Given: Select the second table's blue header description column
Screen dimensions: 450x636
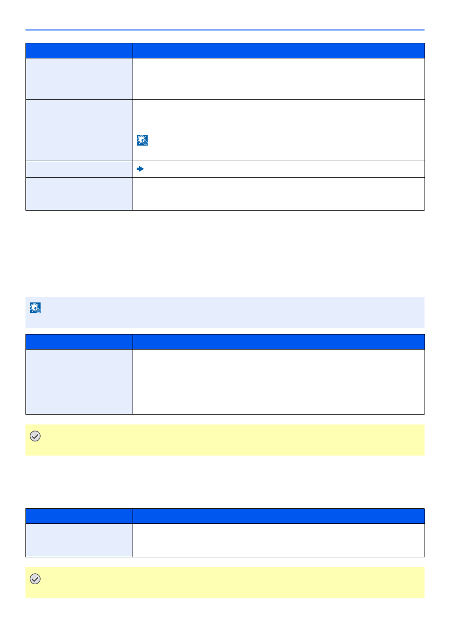Looking at the screenshot, I should [279, 342].
